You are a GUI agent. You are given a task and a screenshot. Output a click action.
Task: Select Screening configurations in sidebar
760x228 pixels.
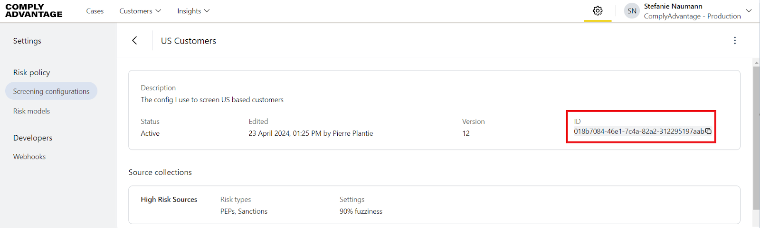coord(51,91)
